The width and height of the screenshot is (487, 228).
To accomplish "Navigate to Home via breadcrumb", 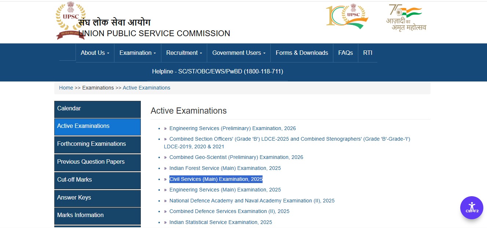I will tap(66, 88).
